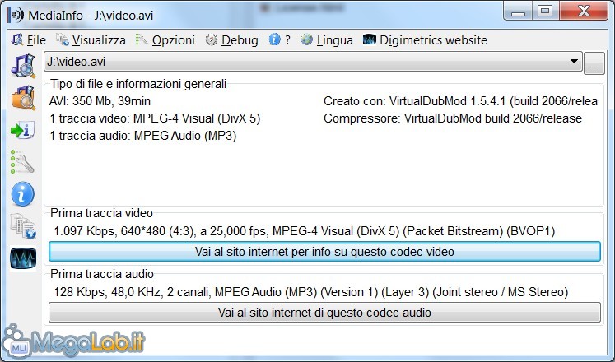Select the audio line starting "128 Kbps, 48,0 KHz"

pyautogui.click(x=311, y=292)
